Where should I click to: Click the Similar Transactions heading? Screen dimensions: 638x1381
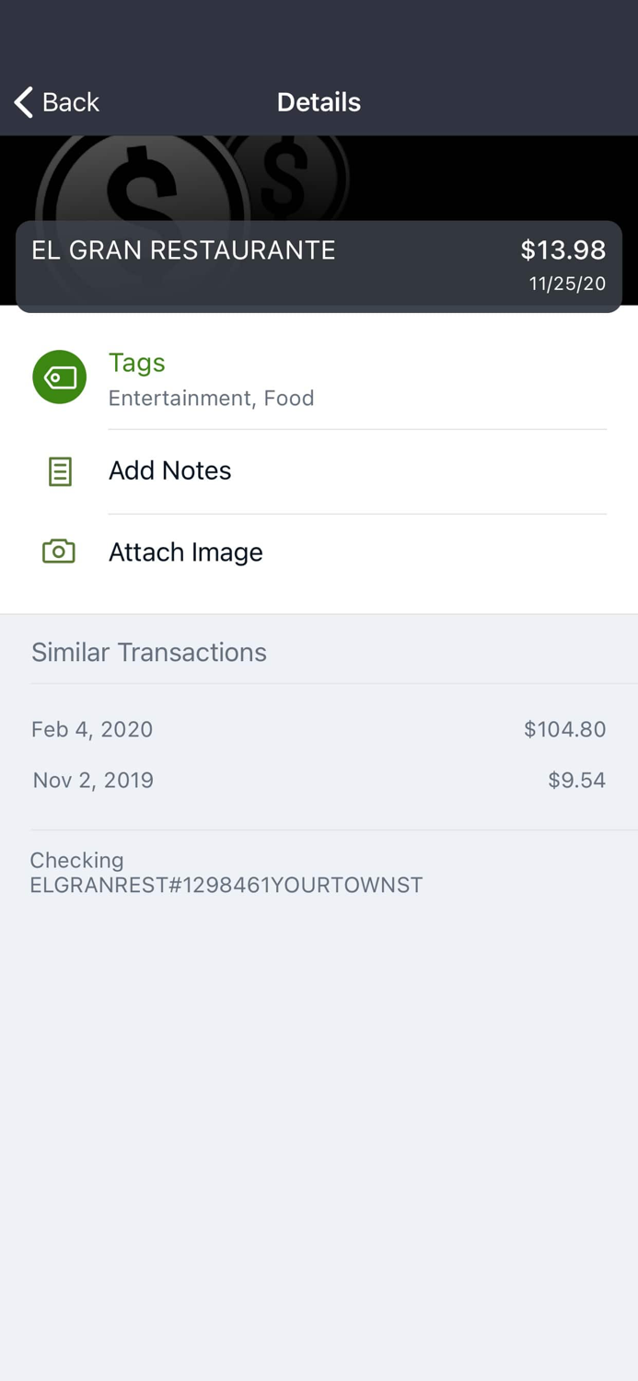(149, 652)
